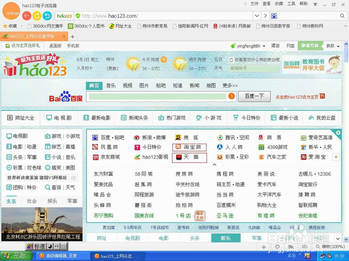This screenshot has height=261, width=349.
Task: Select the 网页 search category tab
Action: (x=94, y=85)
